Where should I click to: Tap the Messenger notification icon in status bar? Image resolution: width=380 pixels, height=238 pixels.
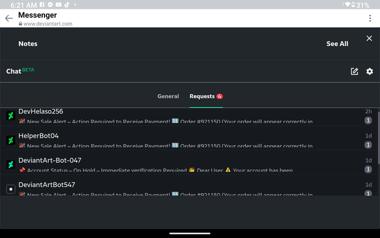pyautogui.click(x=50, y=5)
